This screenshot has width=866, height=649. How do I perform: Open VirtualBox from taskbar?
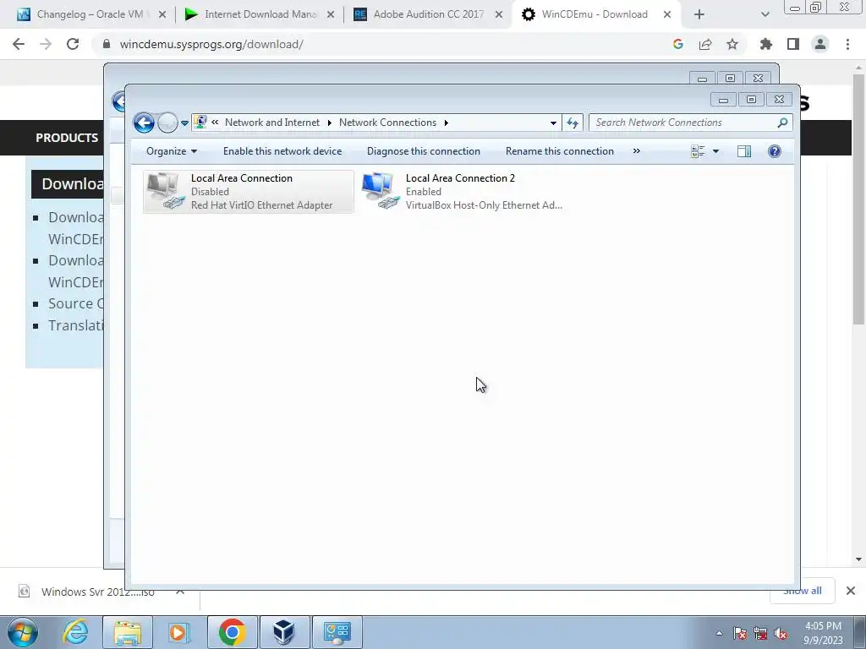(284, 632)
